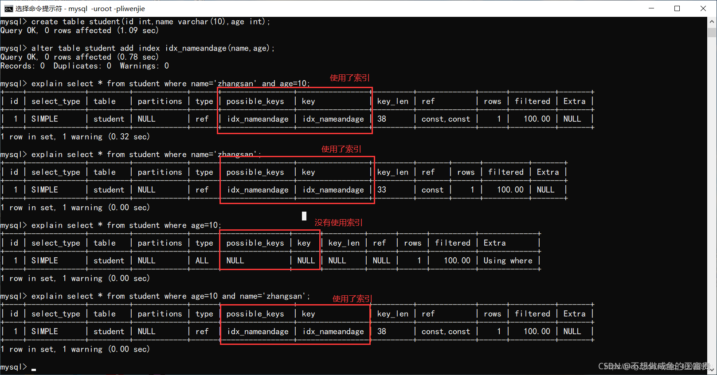Click the last empty 'mysql>' prompt
The width and height of the screenshot is (717, 375).
[x=14, y=367]
